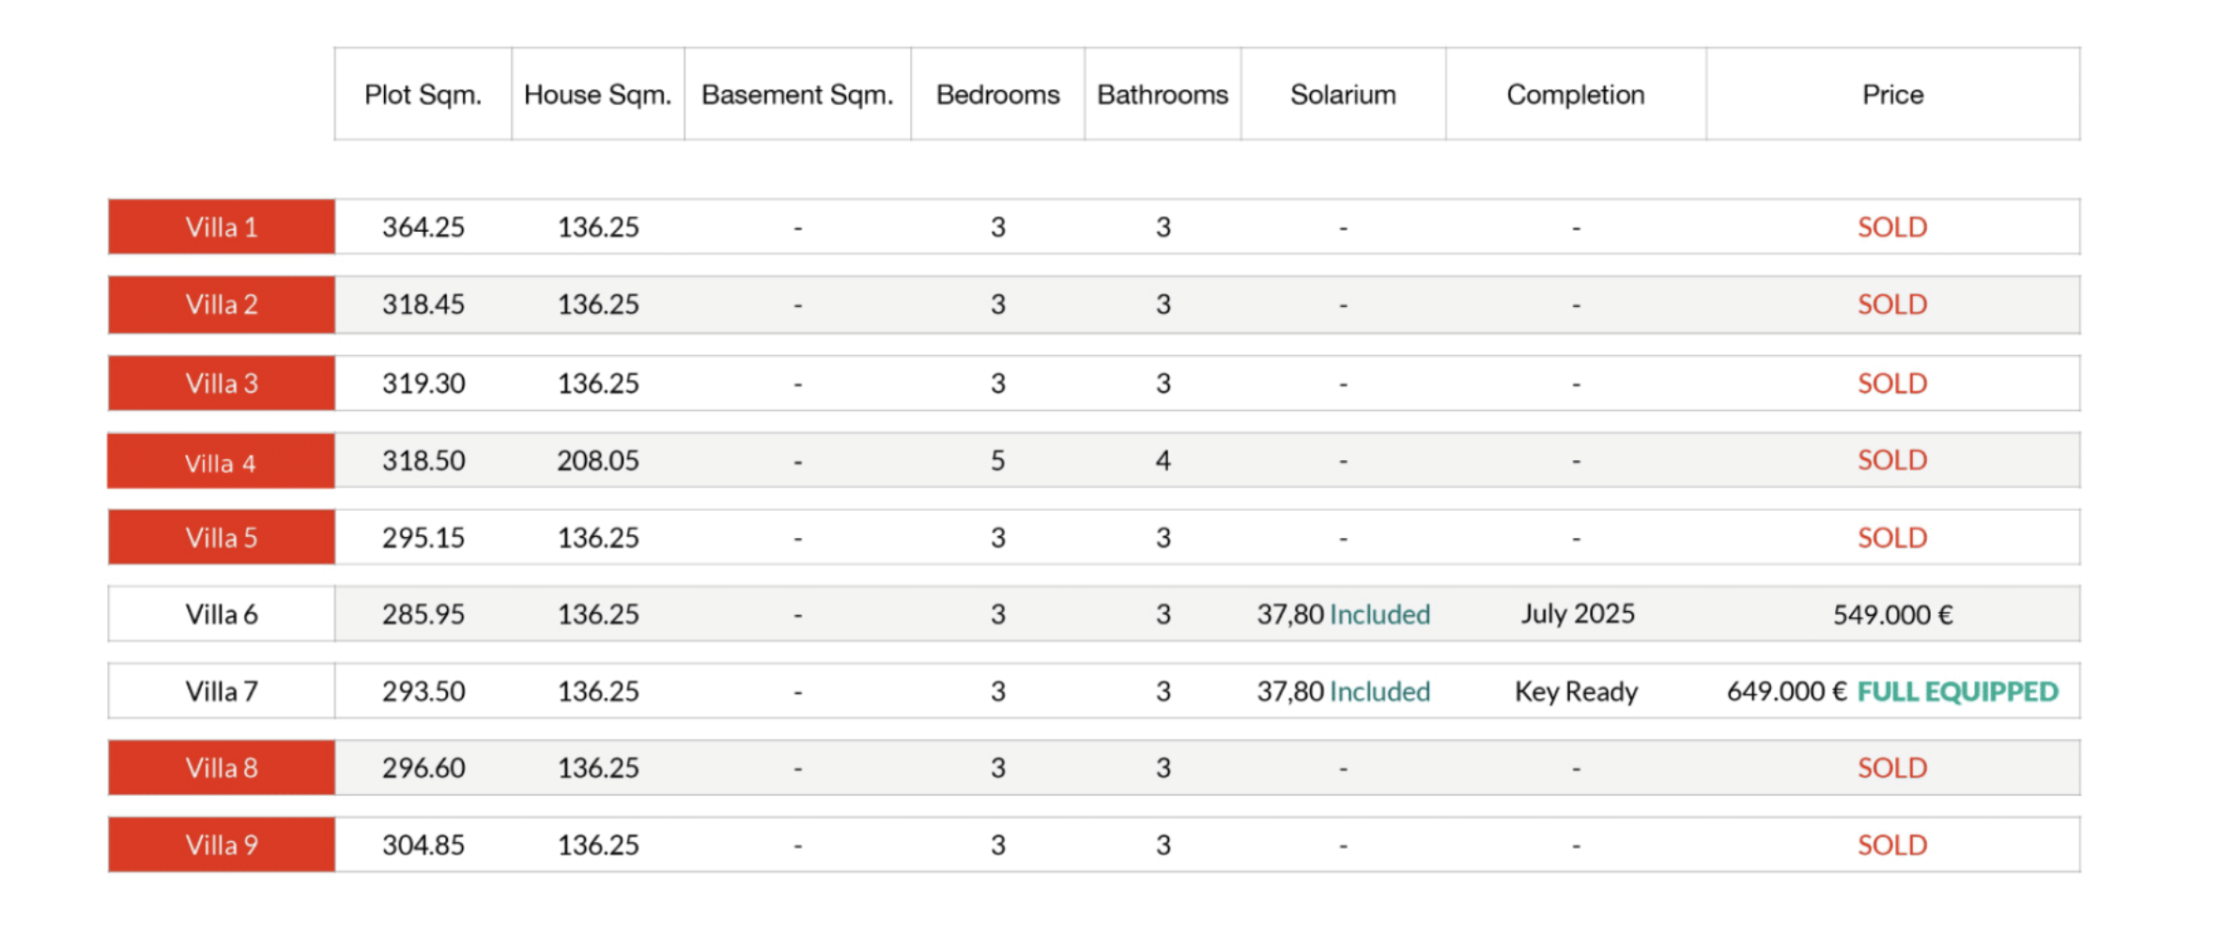This screenshot has width=2220, height=950.
Task: Click the Plot Sqm. column header
Action: click(x=423, y=94)
